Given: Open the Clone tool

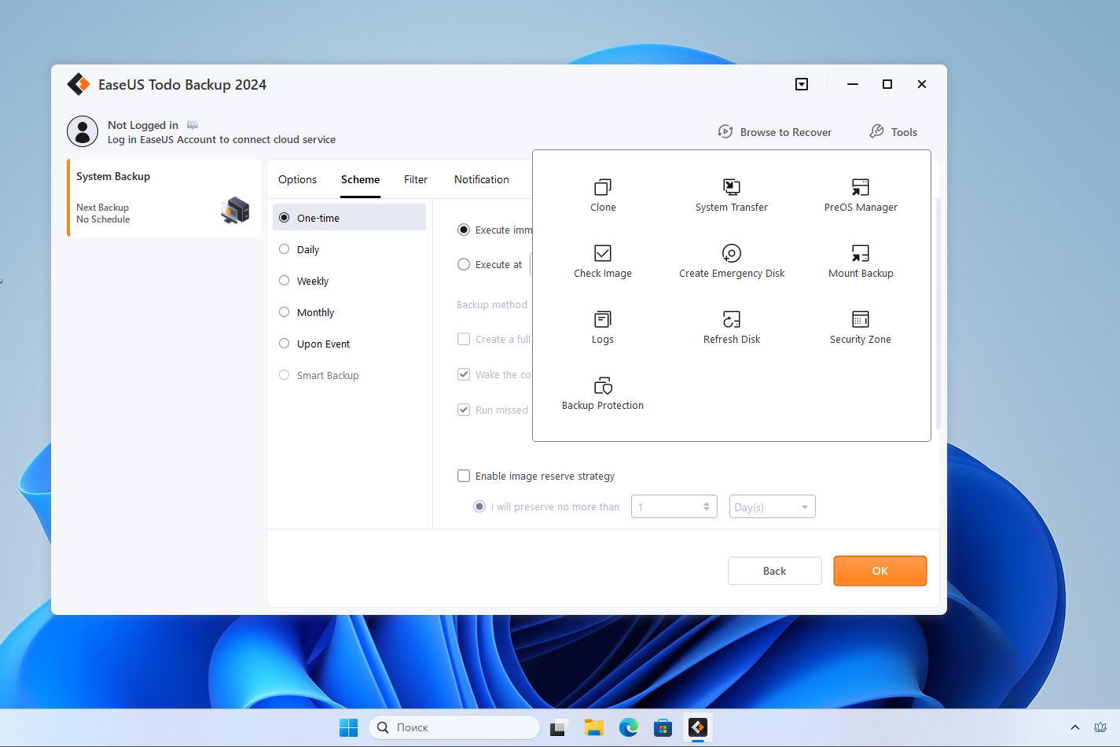Looking at the screenshot, I should click(603, 195).
